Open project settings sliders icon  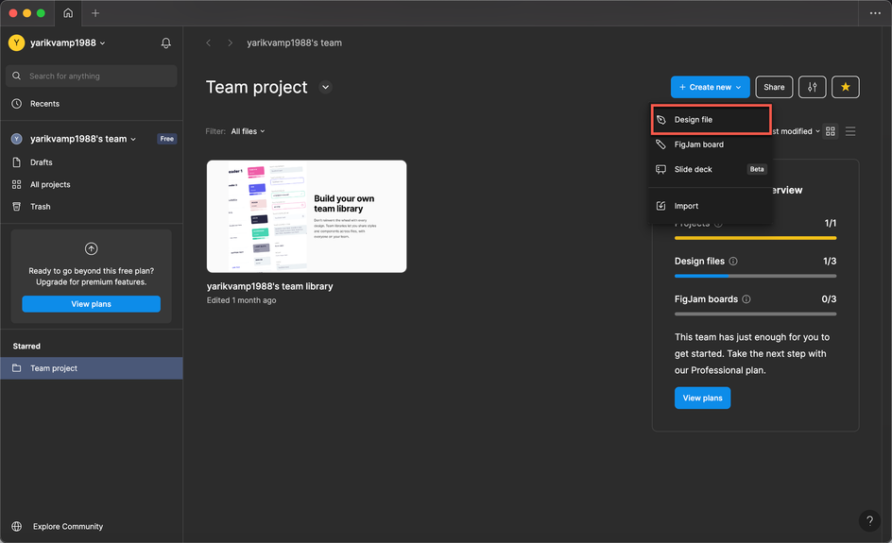click(x=812, y=87)
